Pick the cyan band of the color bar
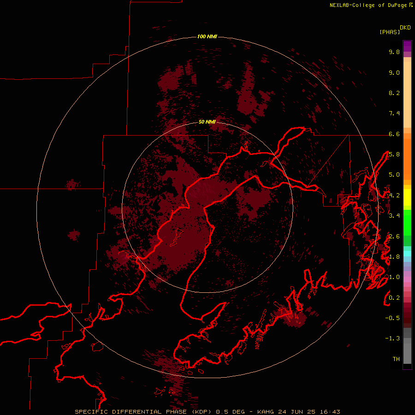Screen dimensions: 415x415 point(407,254)
